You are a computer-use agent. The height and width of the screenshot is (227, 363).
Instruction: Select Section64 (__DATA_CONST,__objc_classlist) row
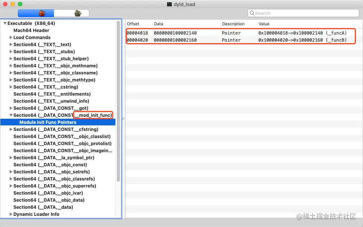coord(58,137)
